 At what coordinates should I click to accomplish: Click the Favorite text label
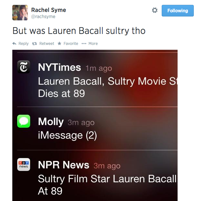click(71, 44)
